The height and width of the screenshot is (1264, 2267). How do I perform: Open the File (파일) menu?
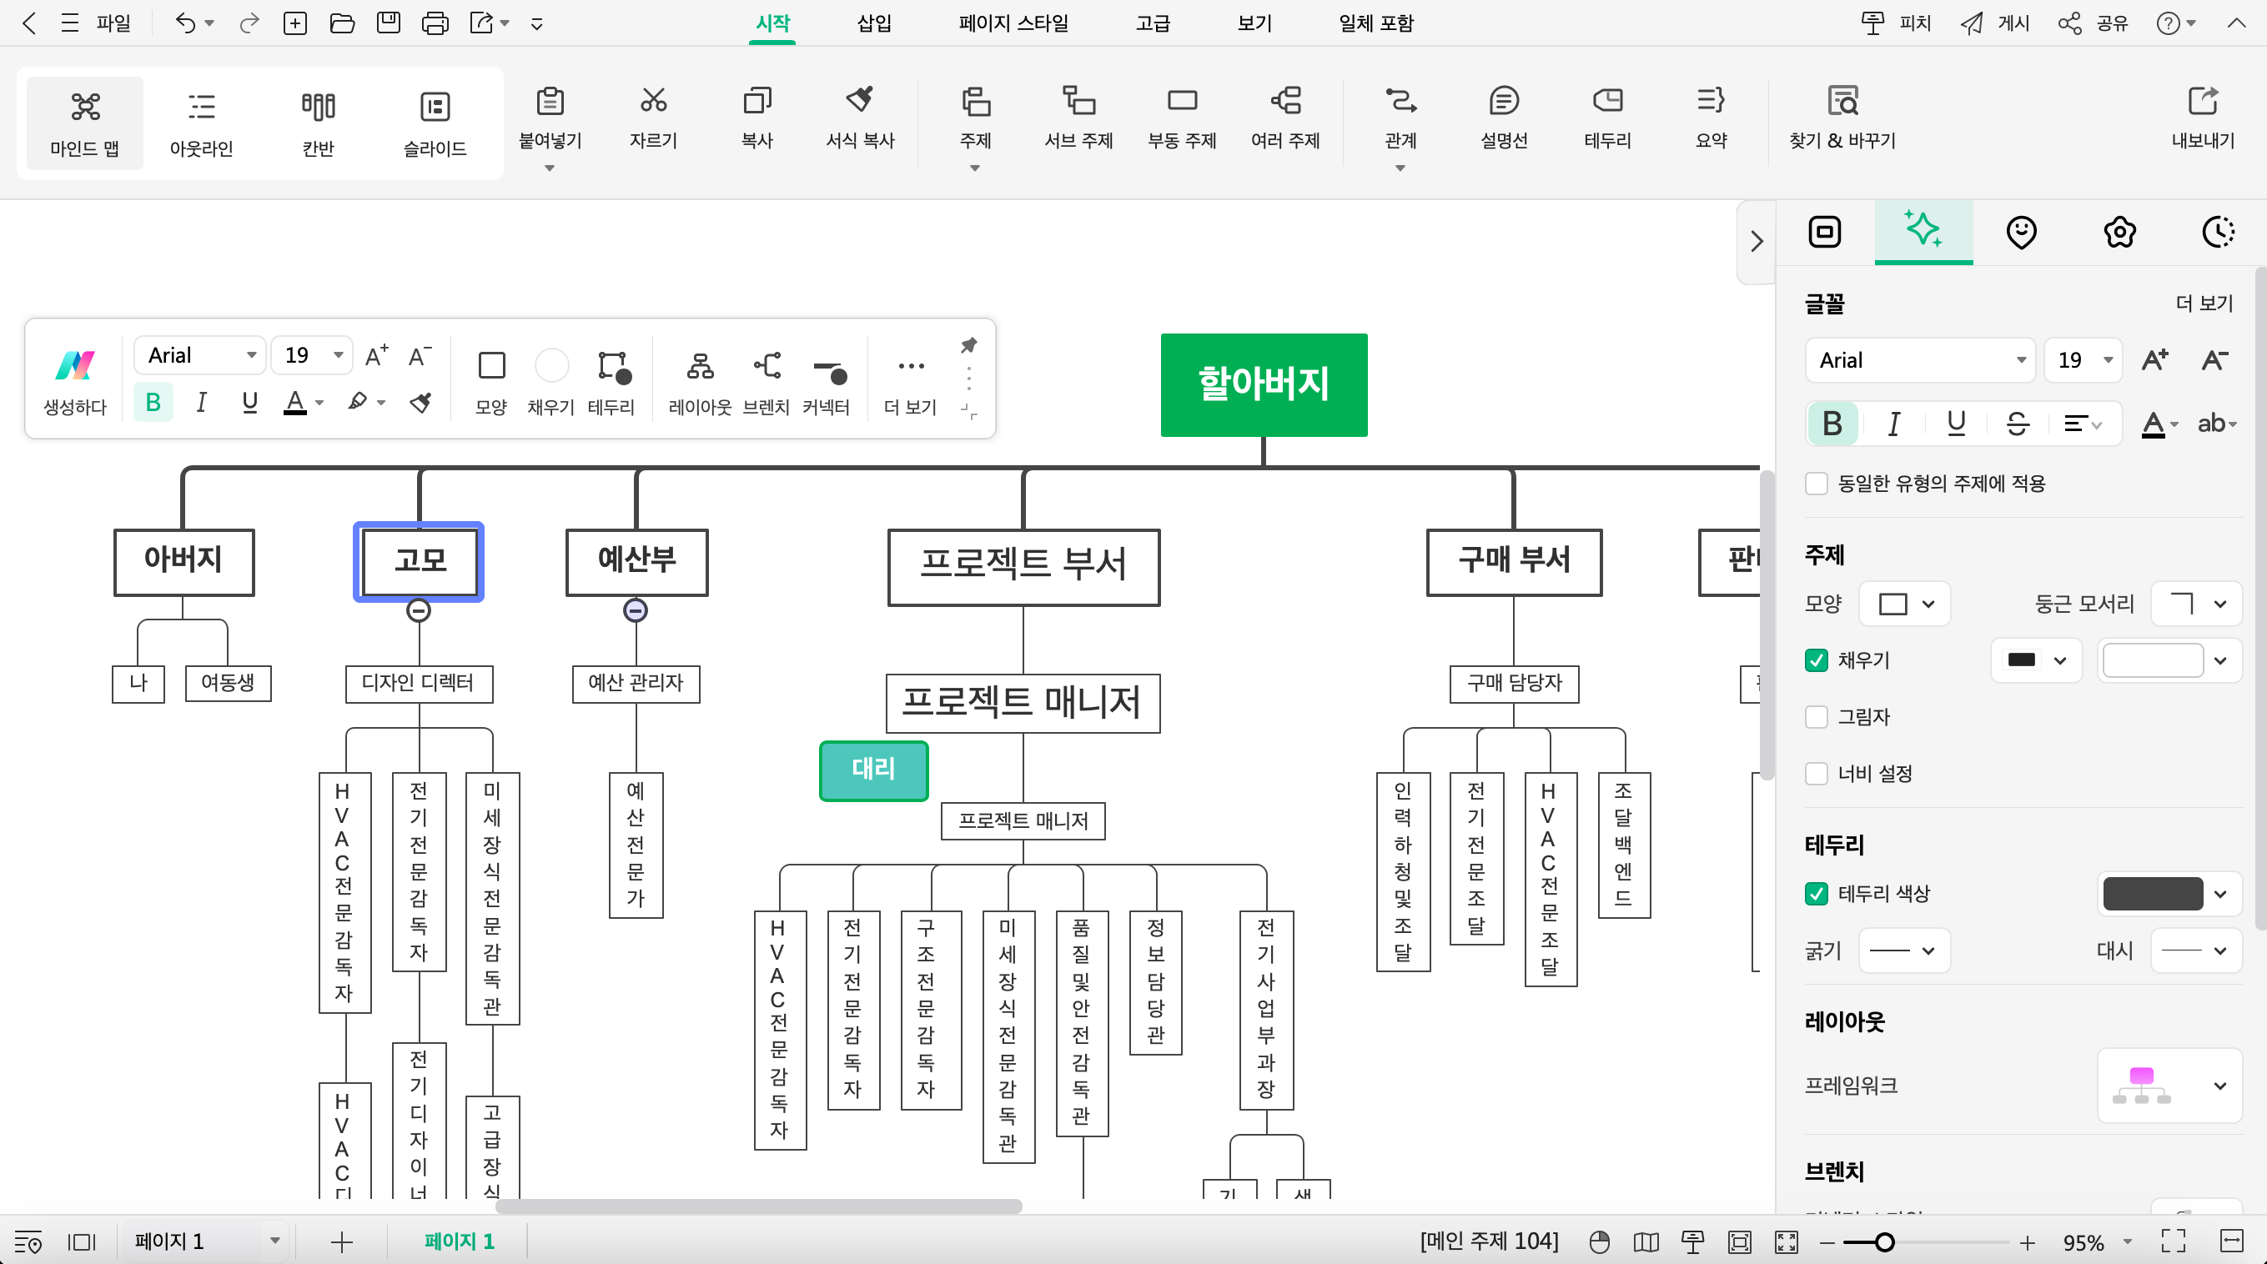pos(113,23)
